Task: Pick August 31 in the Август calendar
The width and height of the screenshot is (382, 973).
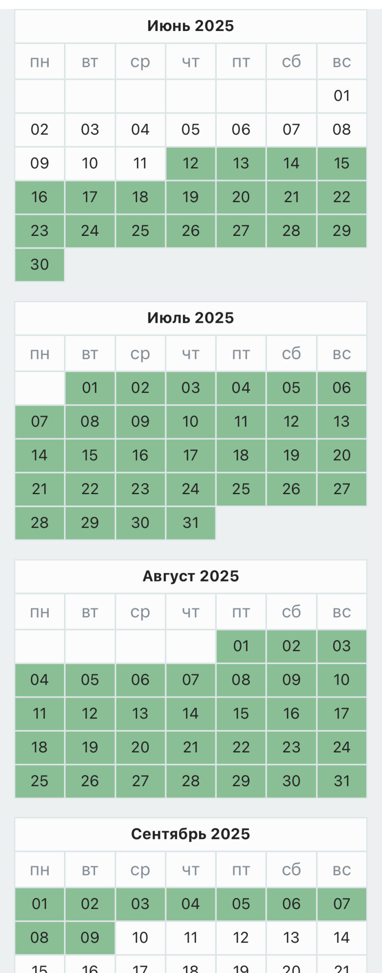Action: pos(342,781)
